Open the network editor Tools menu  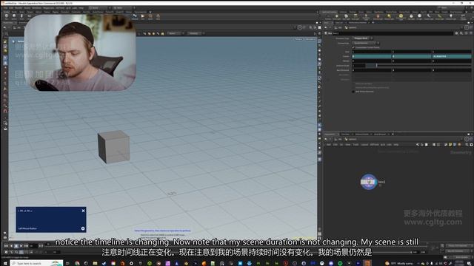point(355,145)
